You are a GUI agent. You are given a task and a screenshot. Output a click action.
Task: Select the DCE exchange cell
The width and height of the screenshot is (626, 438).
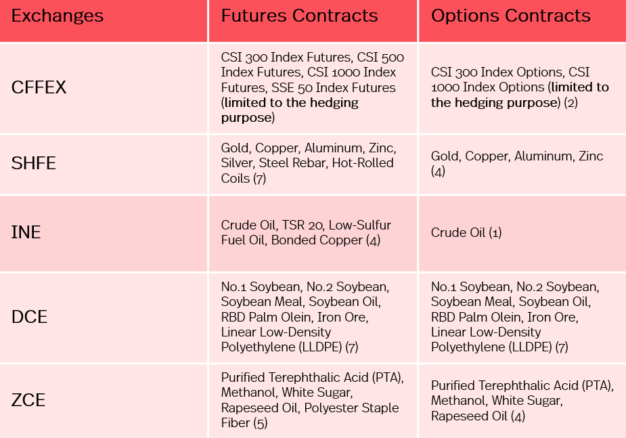30,316
